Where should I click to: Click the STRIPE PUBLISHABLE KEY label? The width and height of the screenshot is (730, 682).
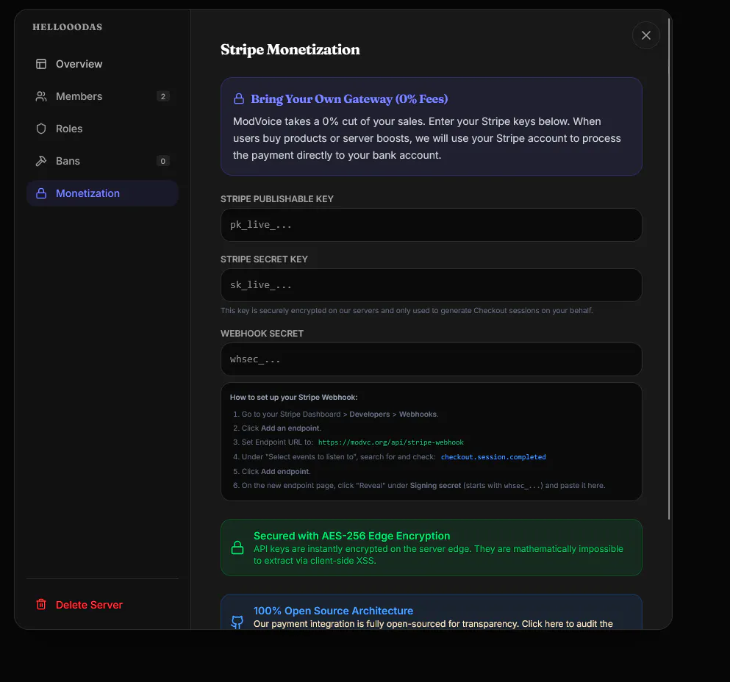click(277, 198)
